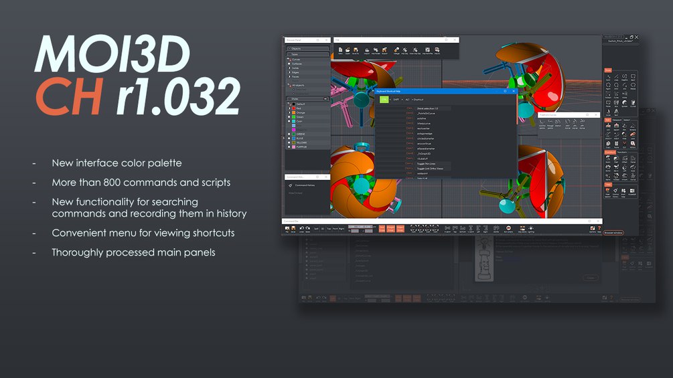Click the Sweep construct icon

click(633, 167)
